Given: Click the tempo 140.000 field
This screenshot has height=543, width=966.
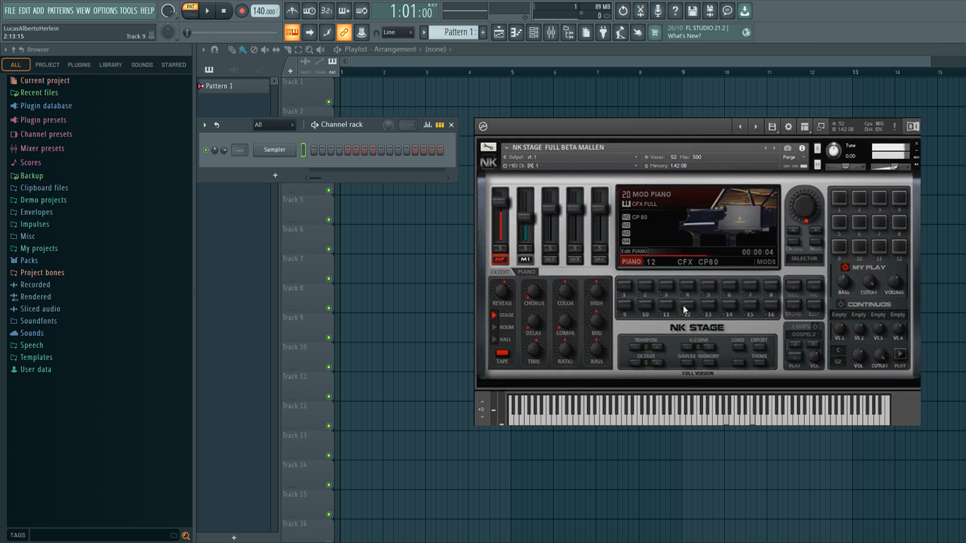Looking at the screenshot, I should click(265, 11).
